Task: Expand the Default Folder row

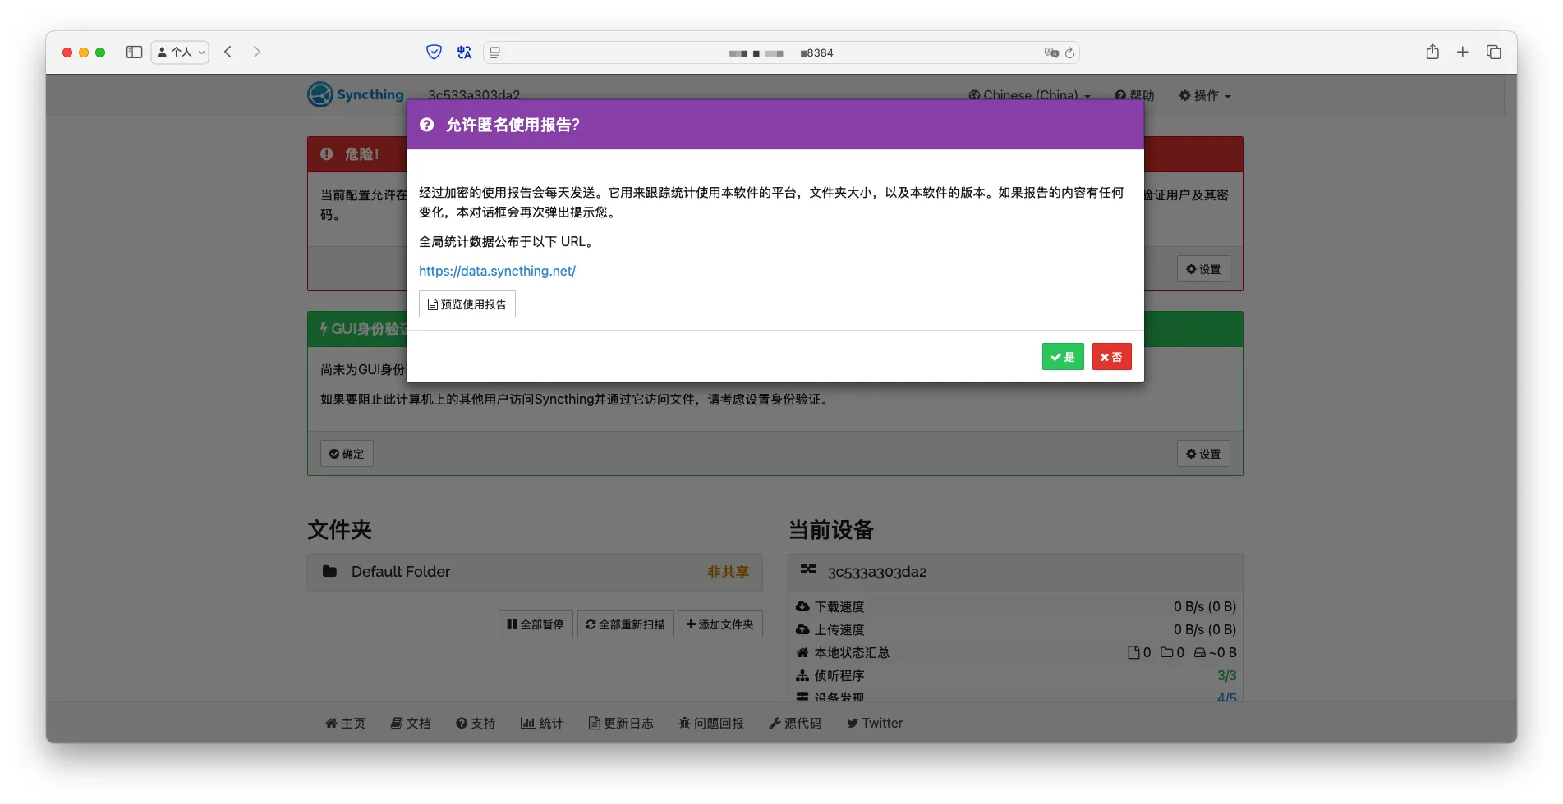Action: (535, 572)
